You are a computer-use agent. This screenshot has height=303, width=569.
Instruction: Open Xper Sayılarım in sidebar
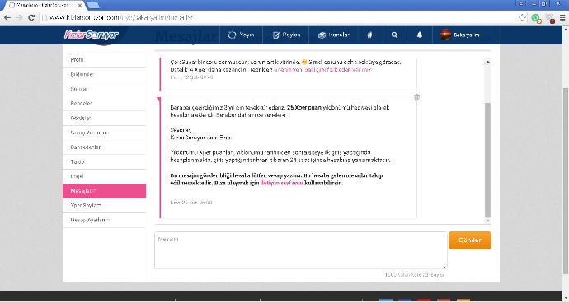click(x=104, y=206)
